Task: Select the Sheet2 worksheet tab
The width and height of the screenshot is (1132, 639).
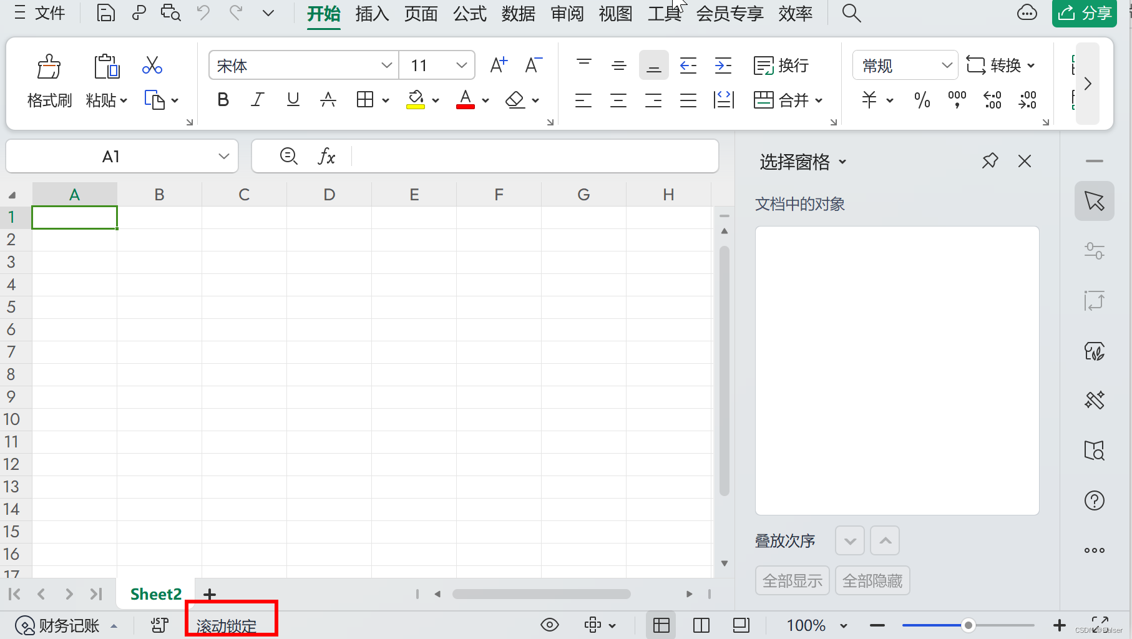Action: pyautogui.click(x=156, y=594)
